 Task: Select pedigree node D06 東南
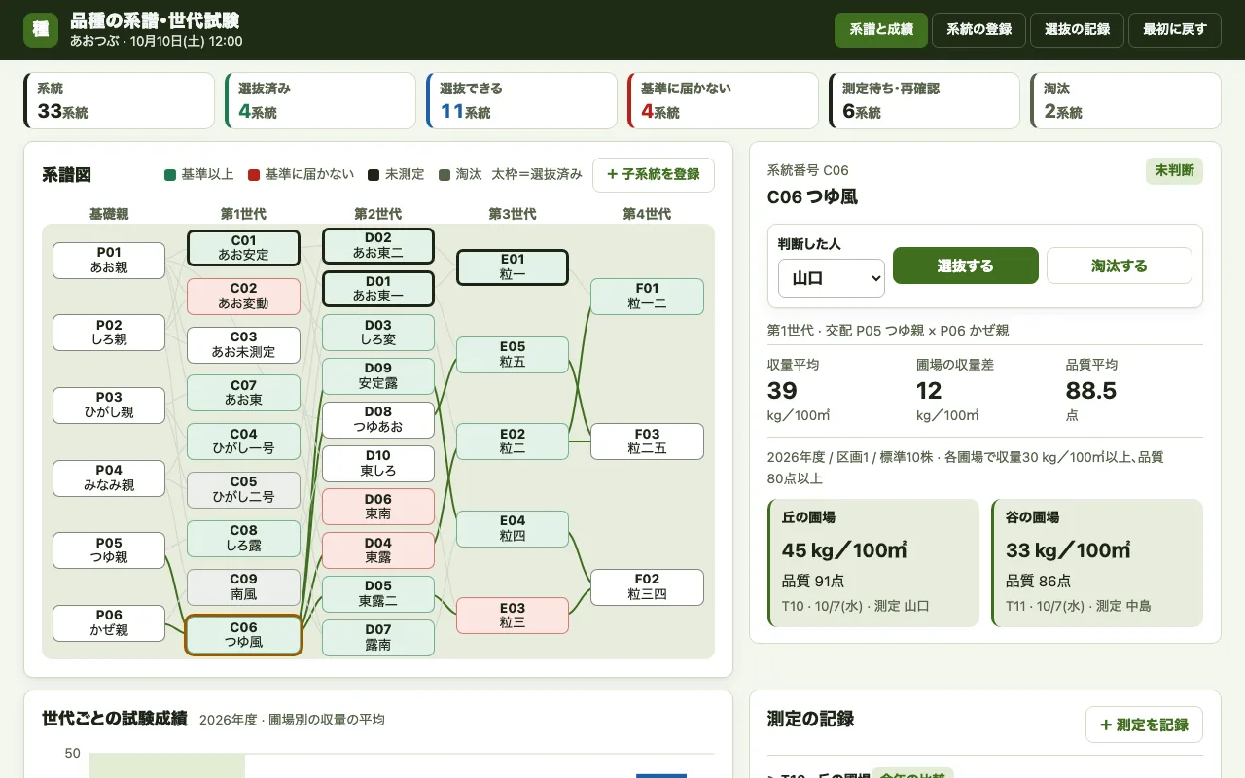[378, 507]
